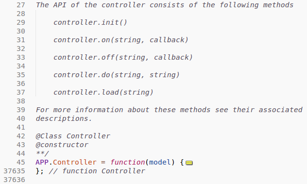Click the word 'descriptions.' on line 40
This screenshot has height=184, width=307.
click(64, 118)
